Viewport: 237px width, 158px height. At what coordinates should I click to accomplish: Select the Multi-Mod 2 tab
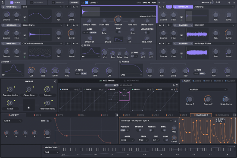(222, 115)
